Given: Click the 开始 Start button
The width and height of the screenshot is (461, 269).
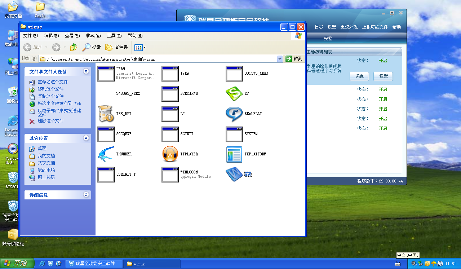Looking at the screenshot, I should 17,264.
